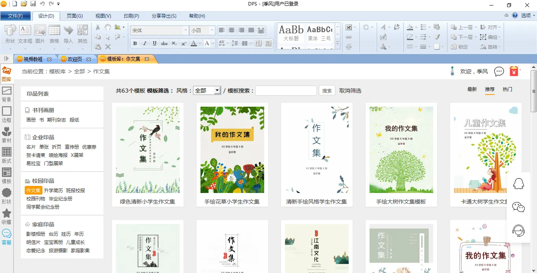Image resolution: width=537 pixels, height=273 pixels.
Task: Open the 宋体 font name dropdown
Action: pos(186,30)
